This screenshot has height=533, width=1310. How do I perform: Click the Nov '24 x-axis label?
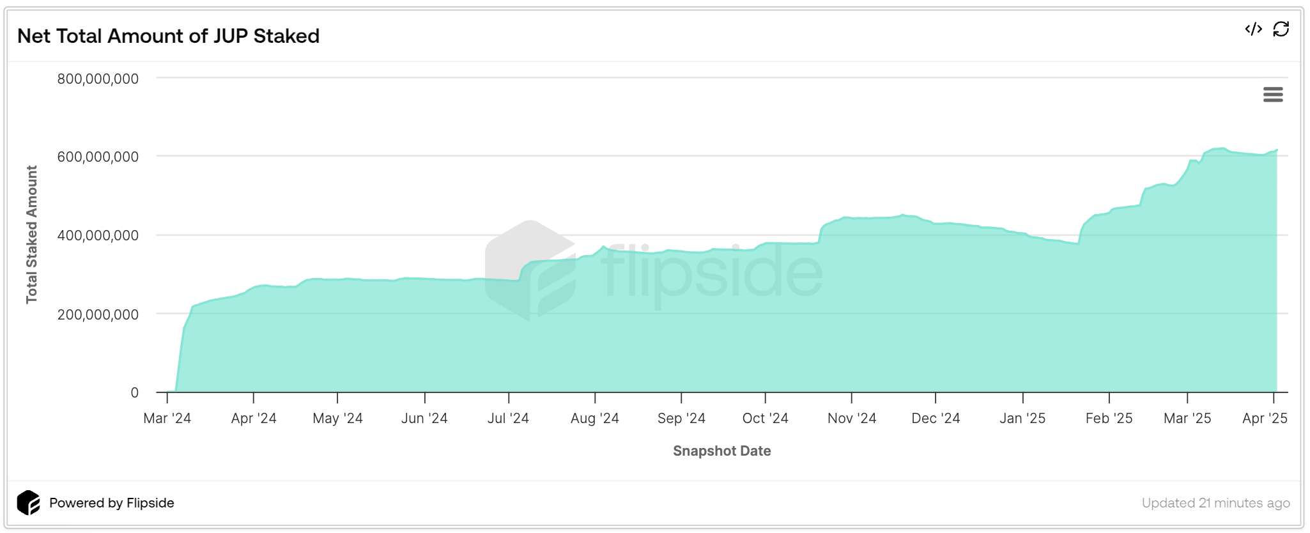(x=851, y=419)
